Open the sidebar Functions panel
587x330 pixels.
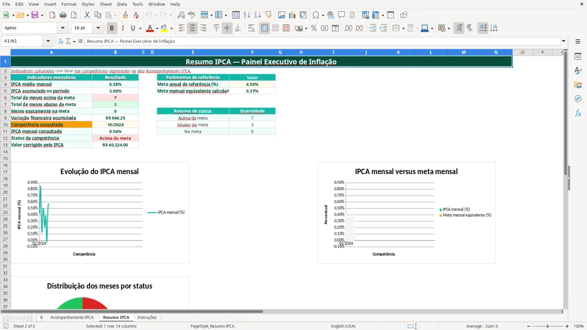578,113
